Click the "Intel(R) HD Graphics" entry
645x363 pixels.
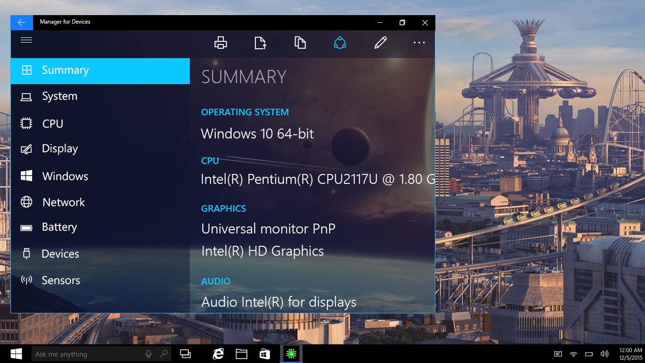[x=263, y=251]
